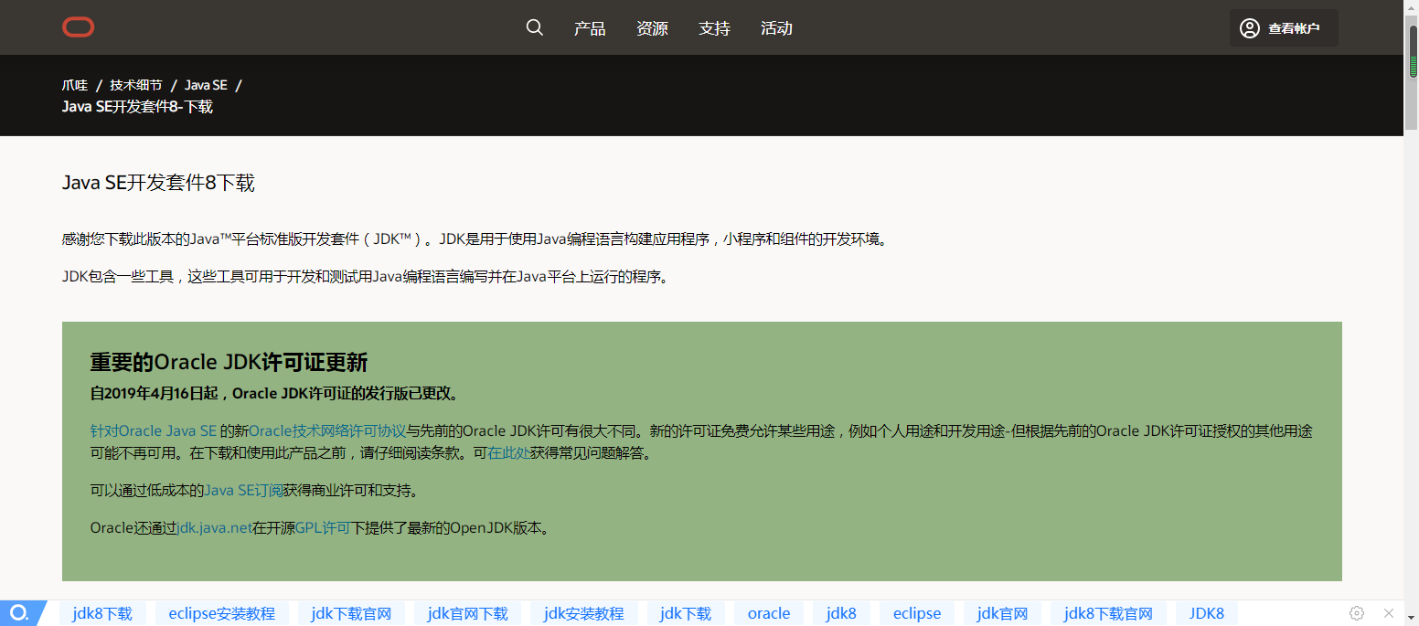This screenshot has width=1419, height=626.
Task: Select jdk8下载官网 suggestion tag
Action: pos(1108,613)
